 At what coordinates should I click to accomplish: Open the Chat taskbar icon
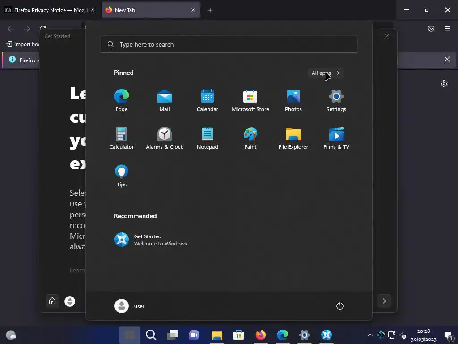point(194,335)
